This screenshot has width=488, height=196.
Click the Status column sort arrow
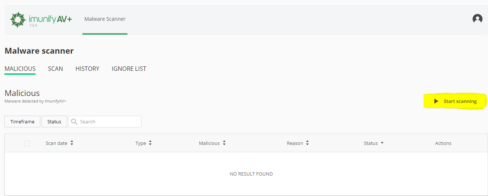(x=382, y=143)
